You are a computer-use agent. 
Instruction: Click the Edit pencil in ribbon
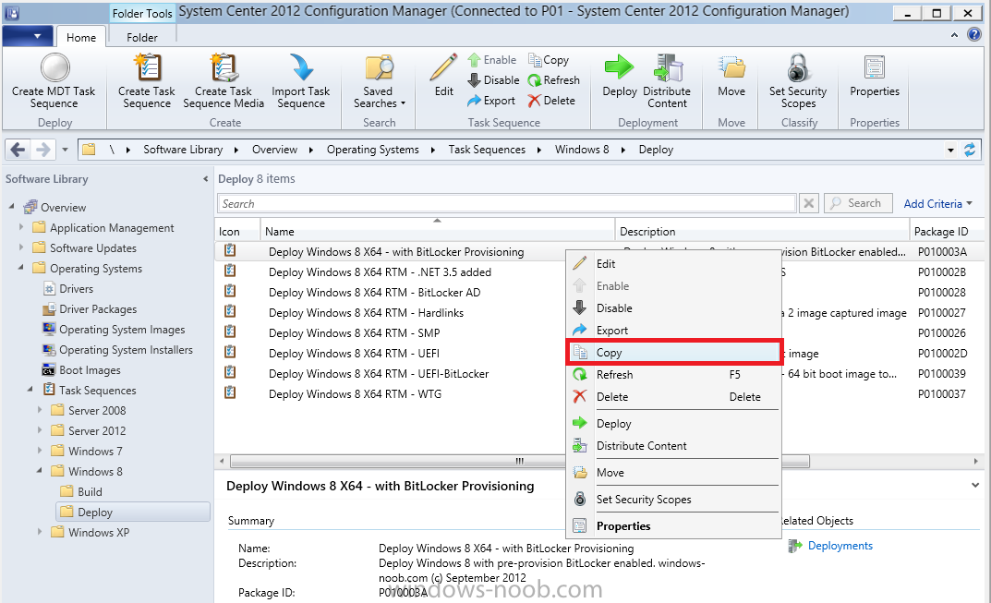coord(443,75)
